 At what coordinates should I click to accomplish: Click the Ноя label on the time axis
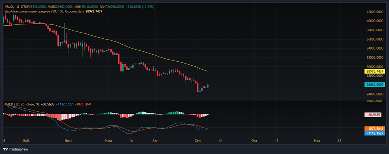317,141
